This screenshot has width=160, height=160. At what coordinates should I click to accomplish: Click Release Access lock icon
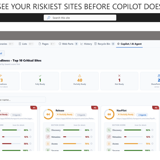tap(48, 144)
